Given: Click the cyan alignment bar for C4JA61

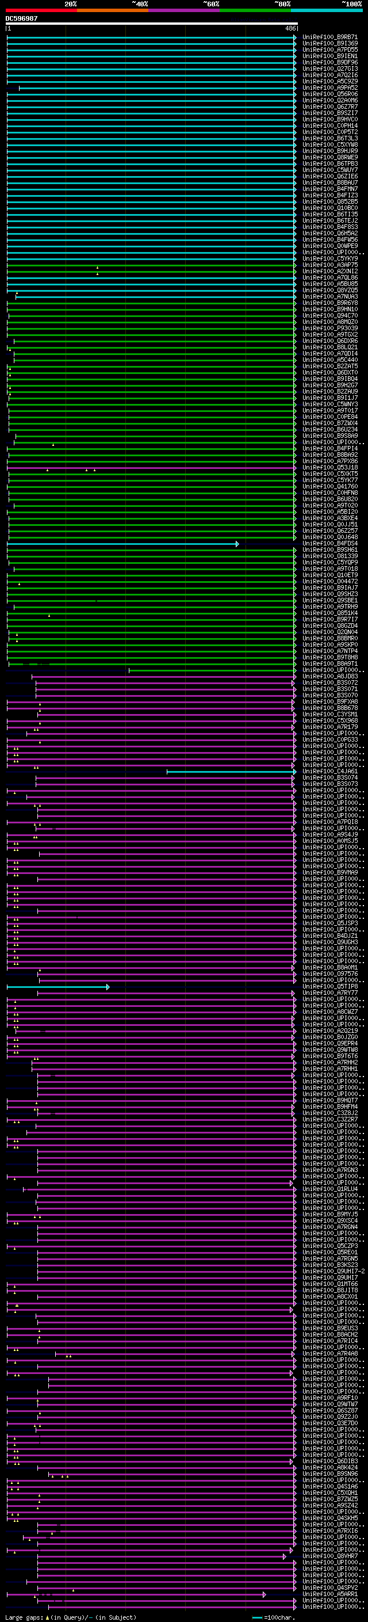Looking at the screenshot, I should click(x=231, y=772).
